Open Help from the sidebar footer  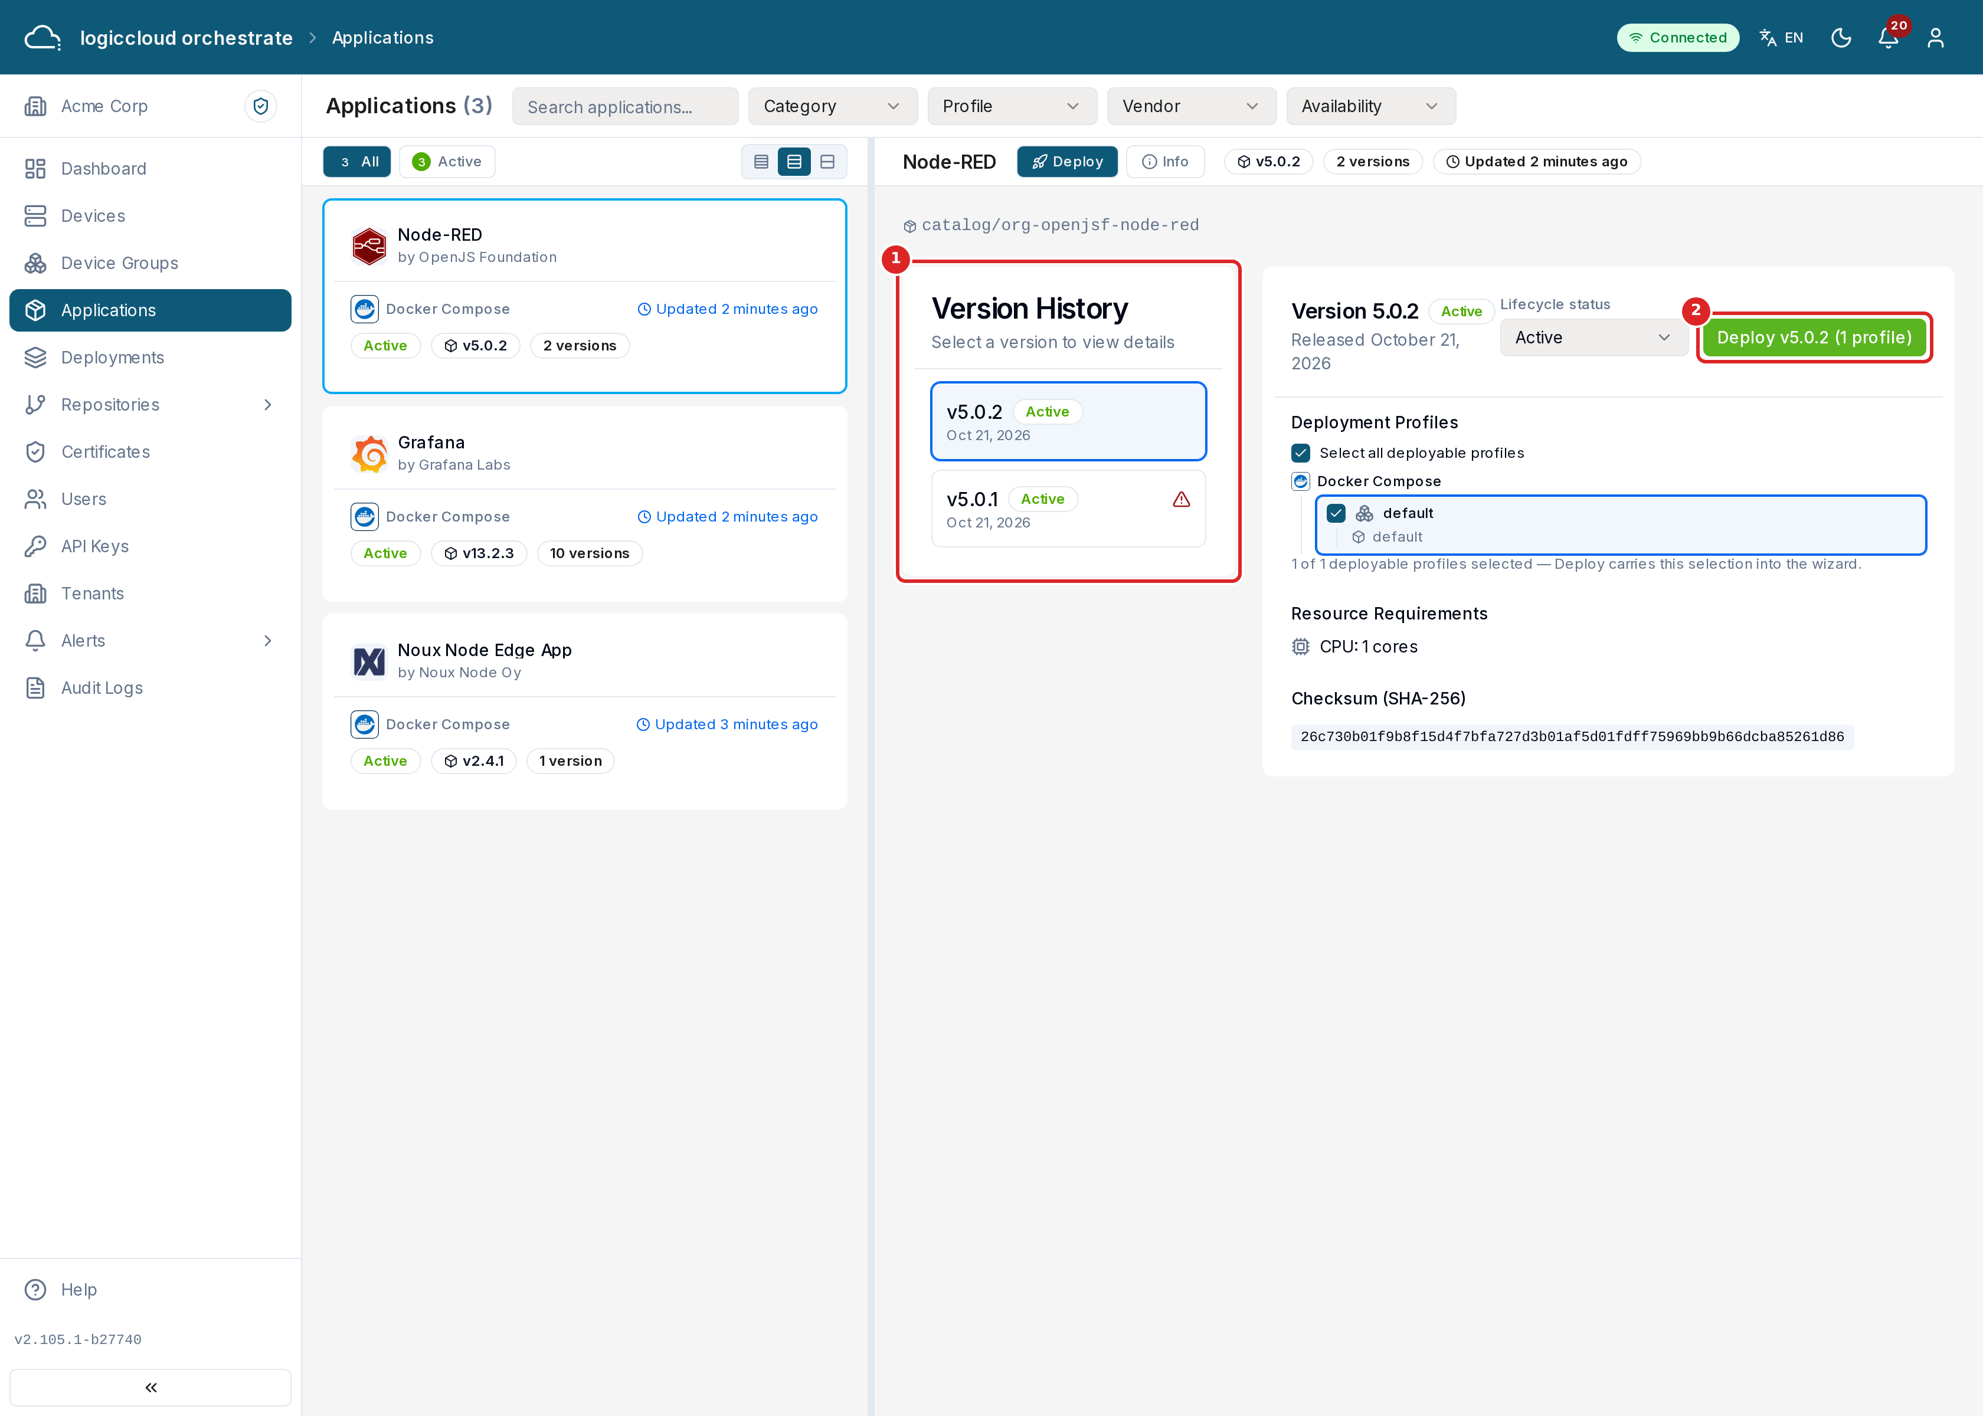coord(78,1289)
